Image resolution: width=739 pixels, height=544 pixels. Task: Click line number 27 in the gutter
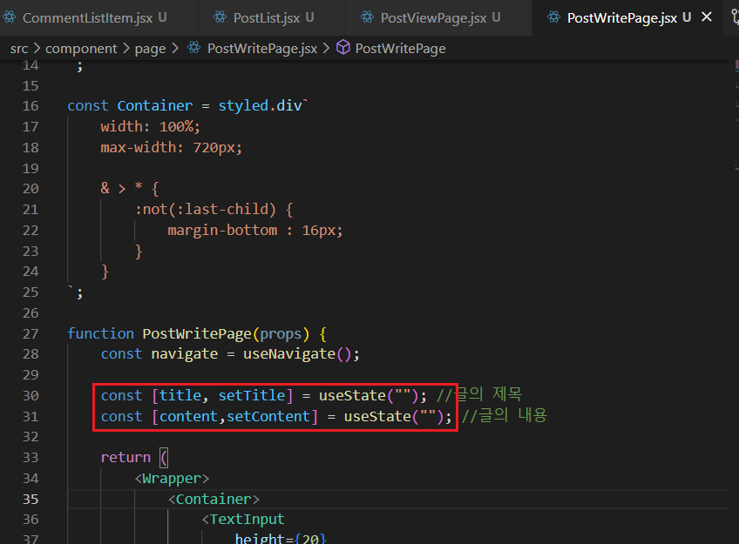click(x=31, y=333)
